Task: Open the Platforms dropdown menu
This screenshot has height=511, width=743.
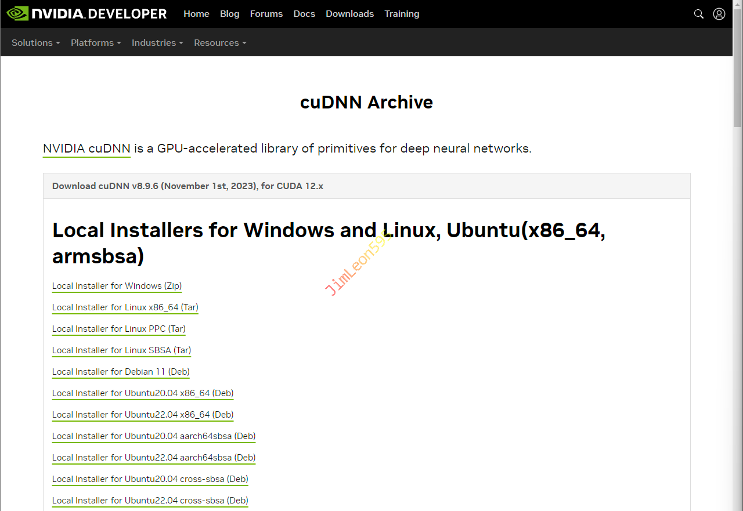Action: 96,43
